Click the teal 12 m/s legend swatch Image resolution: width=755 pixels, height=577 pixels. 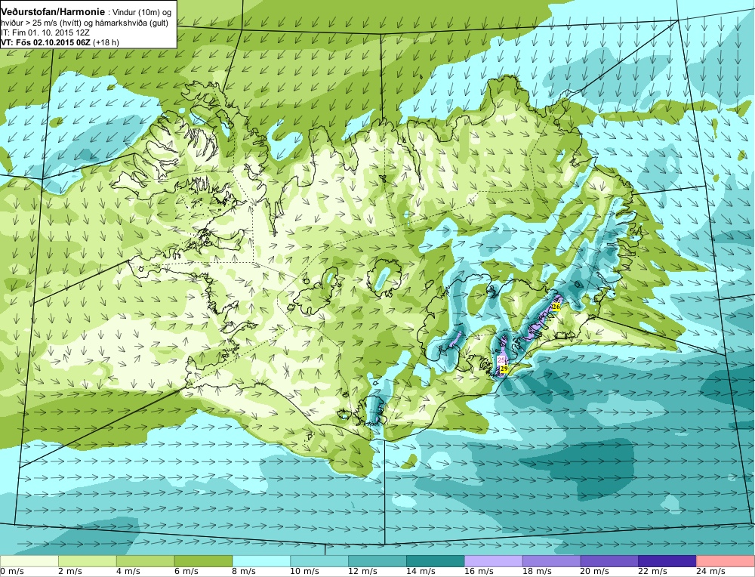pyautogui.click(x=377, y=561)
